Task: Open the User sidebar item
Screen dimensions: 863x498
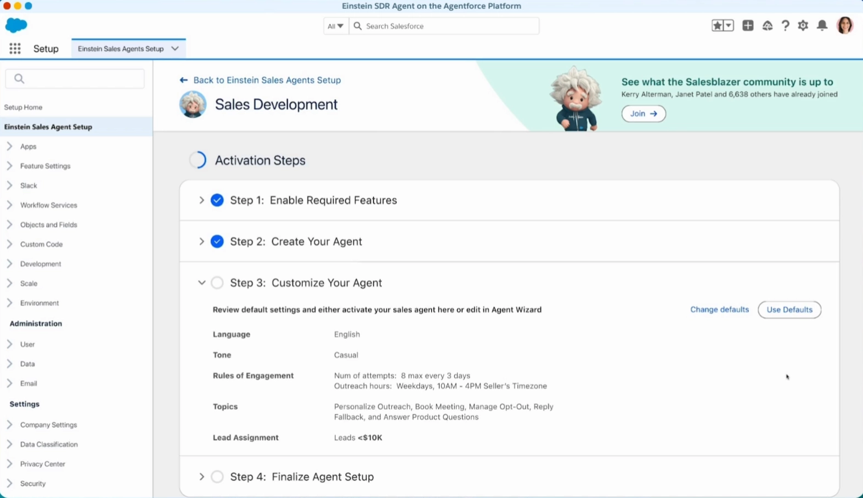Action: pyautogui.click(x=27, y=344)
